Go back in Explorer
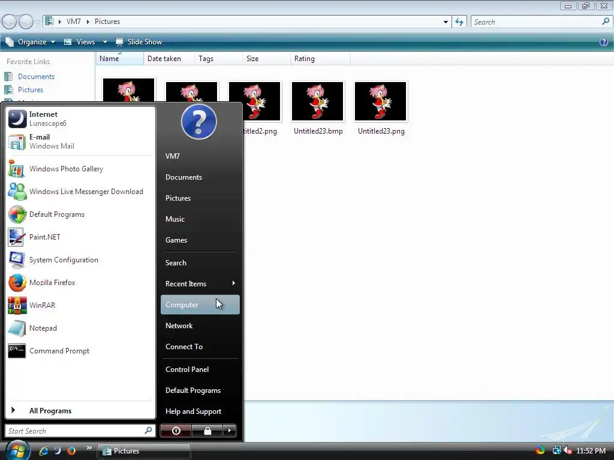The image size is (614, 460). click(10, 22)
